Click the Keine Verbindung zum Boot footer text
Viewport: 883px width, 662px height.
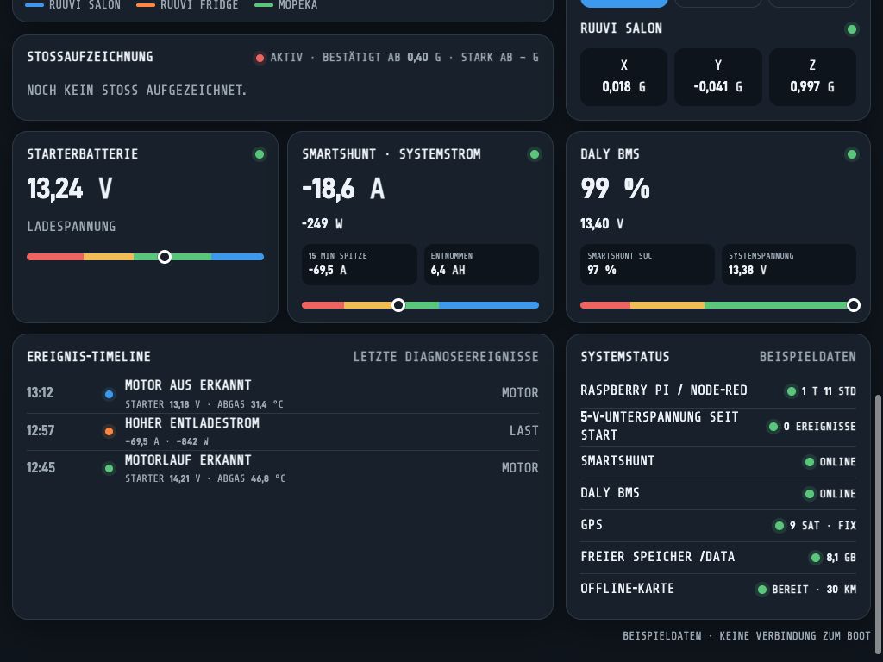tap(794, 636)
